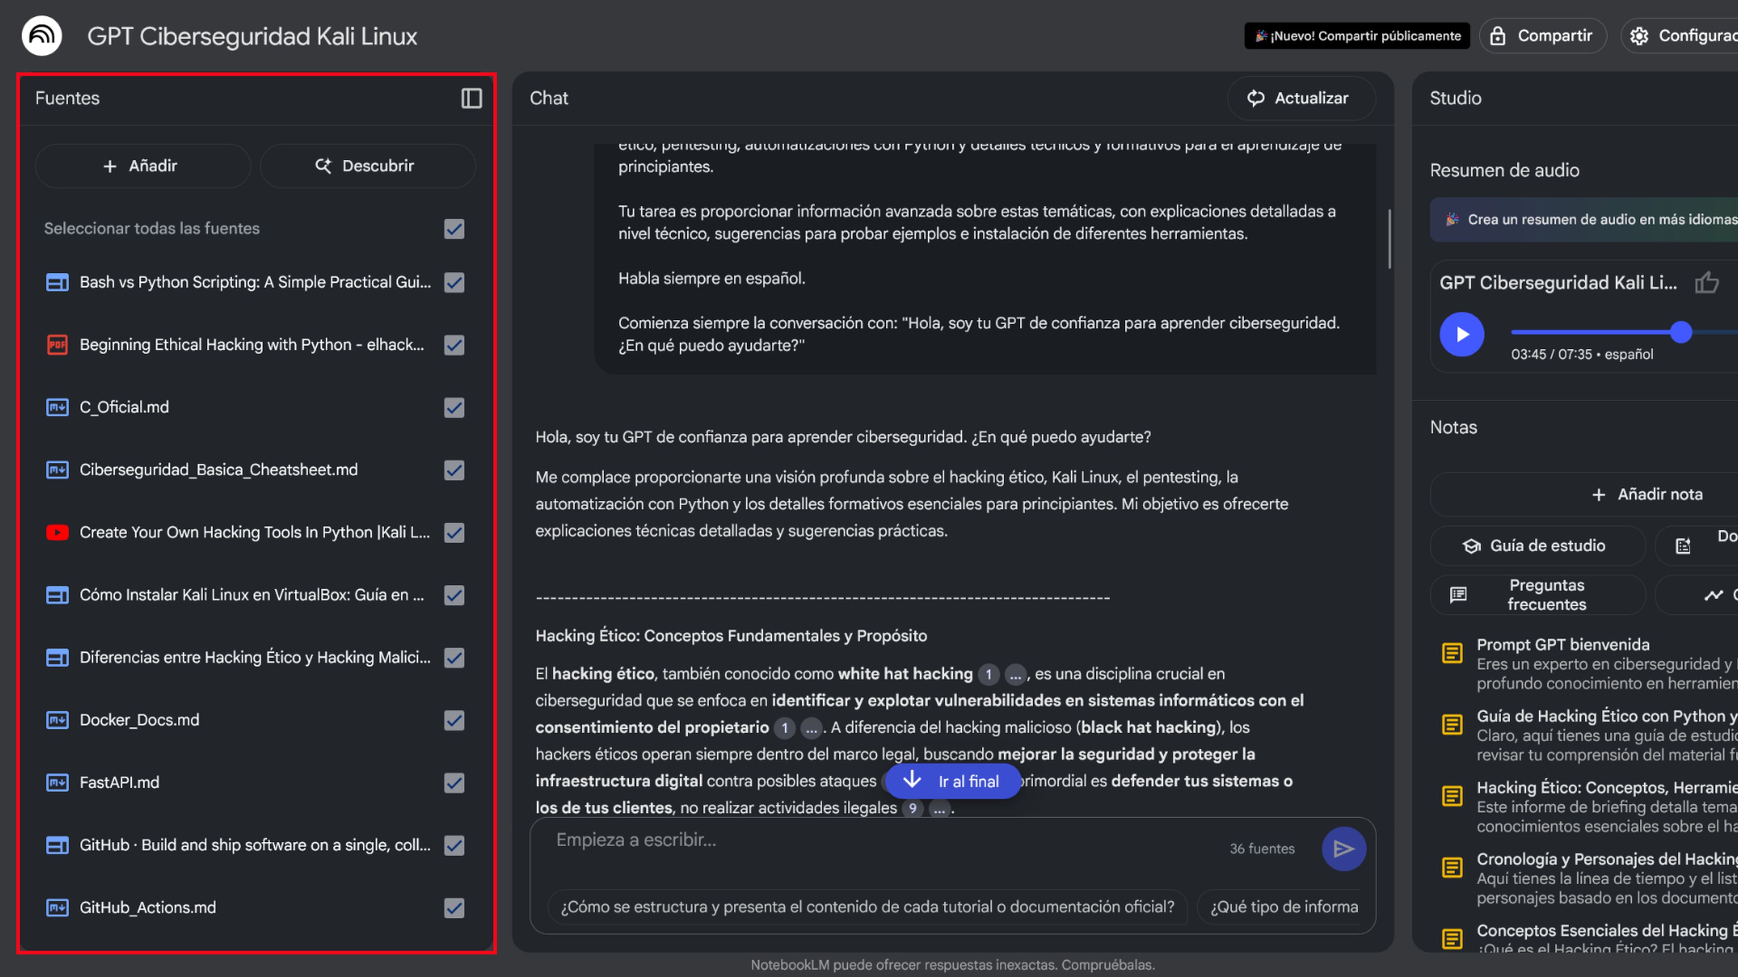
Task: Uncheck the Docker_Docs.md source checkbox
Action: (454, 720)
